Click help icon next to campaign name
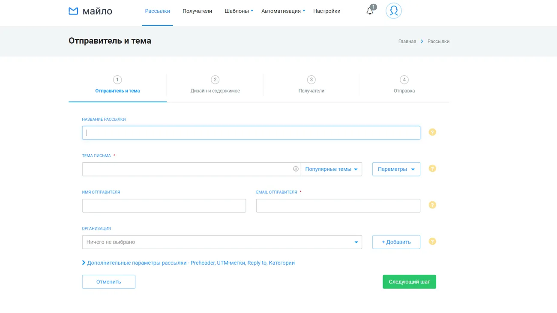Image resolution: width=557 pixels, height=313 pixels. point(432,132)
